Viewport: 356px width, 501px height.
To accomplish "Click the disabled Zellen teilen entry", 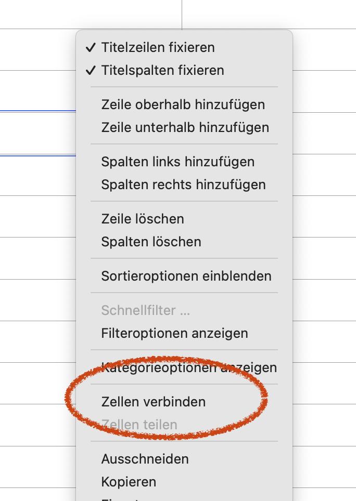I will coord(139,425).
